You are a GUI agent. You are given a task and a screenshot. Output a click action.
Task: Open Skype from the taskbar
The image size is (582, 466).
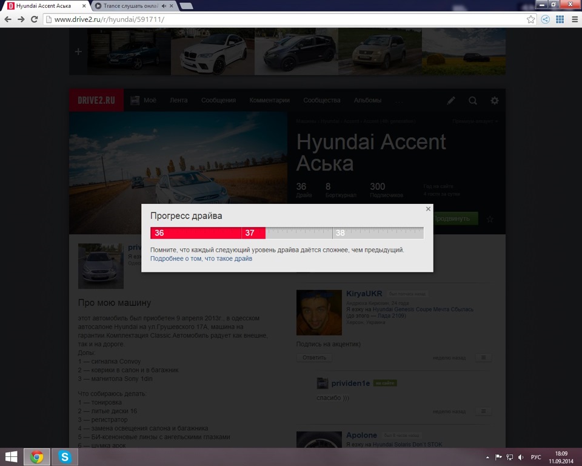point(65,457)
